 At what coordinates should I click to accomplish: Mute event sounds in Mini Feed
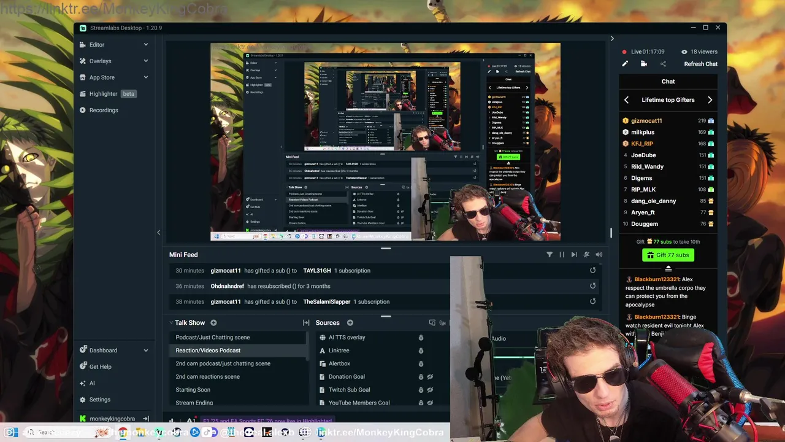tap(586, 255)
